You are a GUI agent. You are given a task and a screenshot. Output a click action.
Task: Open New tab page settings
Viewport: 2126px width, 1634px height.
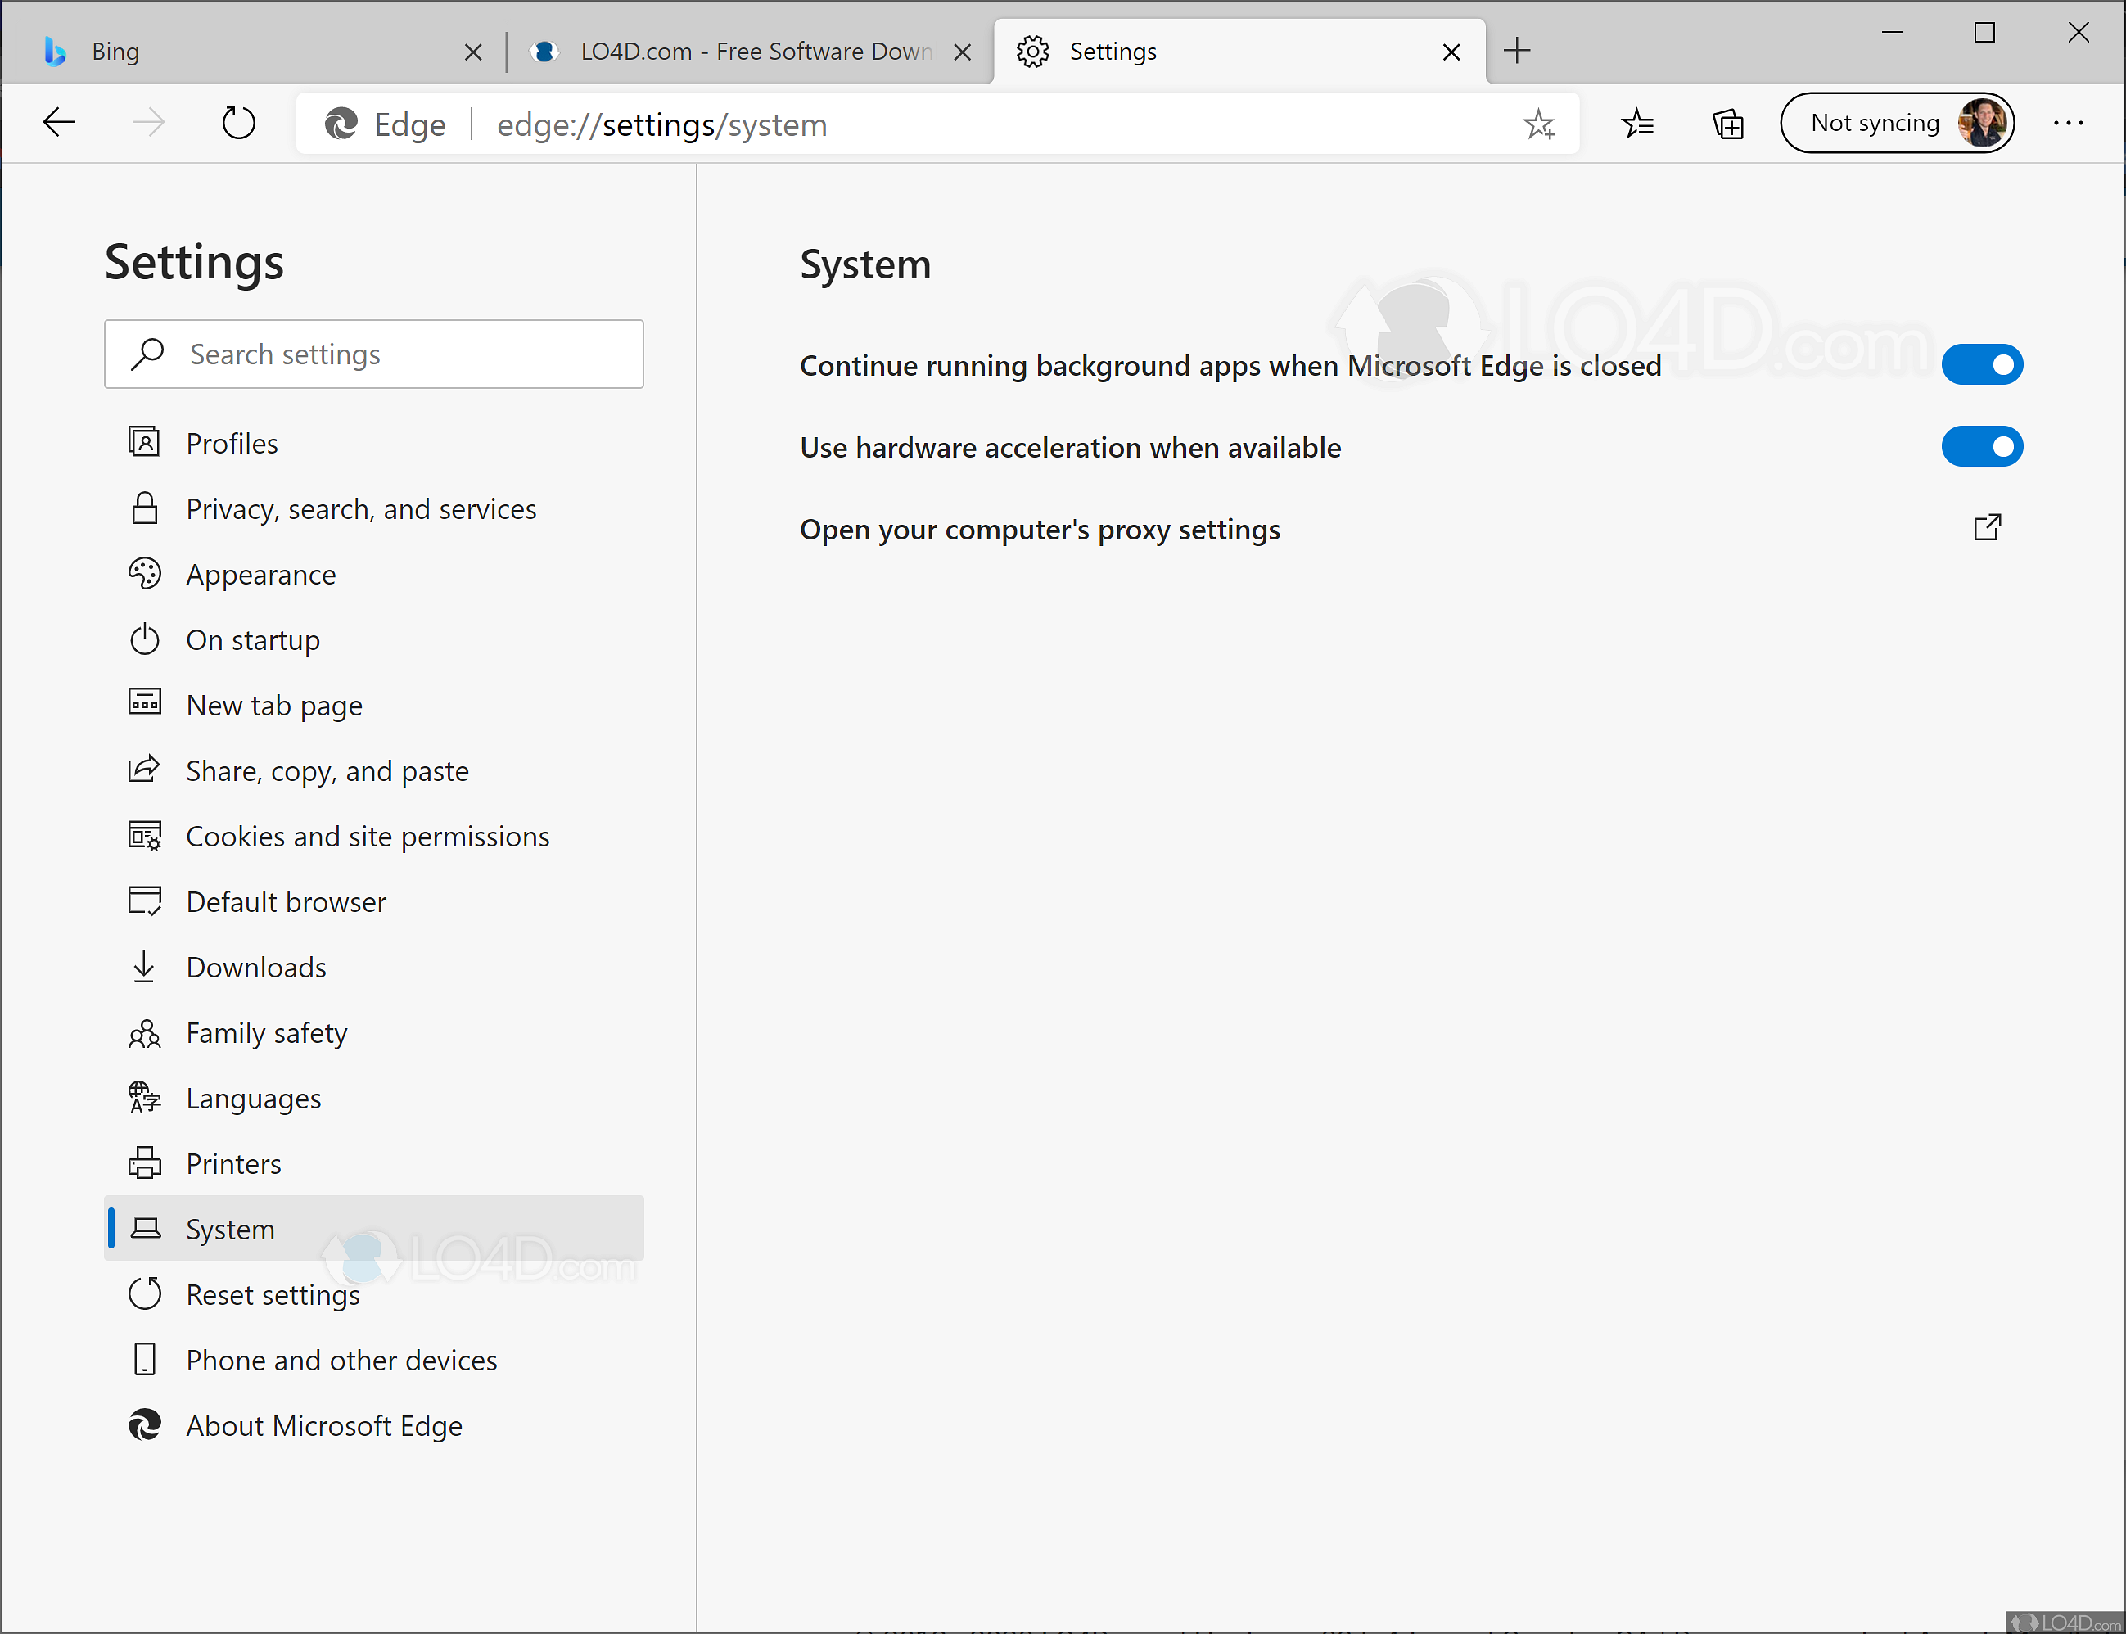[273, 705]
